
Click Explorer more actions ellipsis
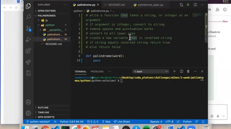click(x=65, y=5)
